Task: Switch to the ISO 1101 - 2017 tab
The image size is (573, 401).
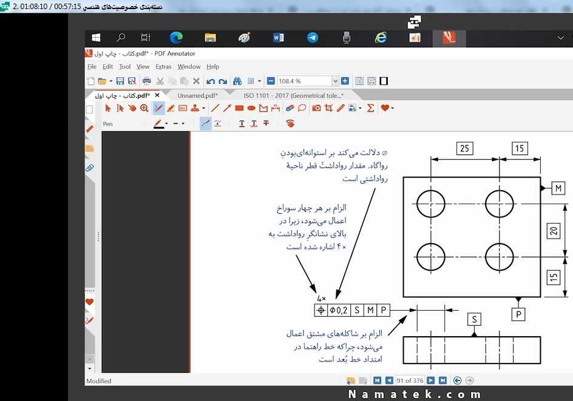Action: pos(293,96)
